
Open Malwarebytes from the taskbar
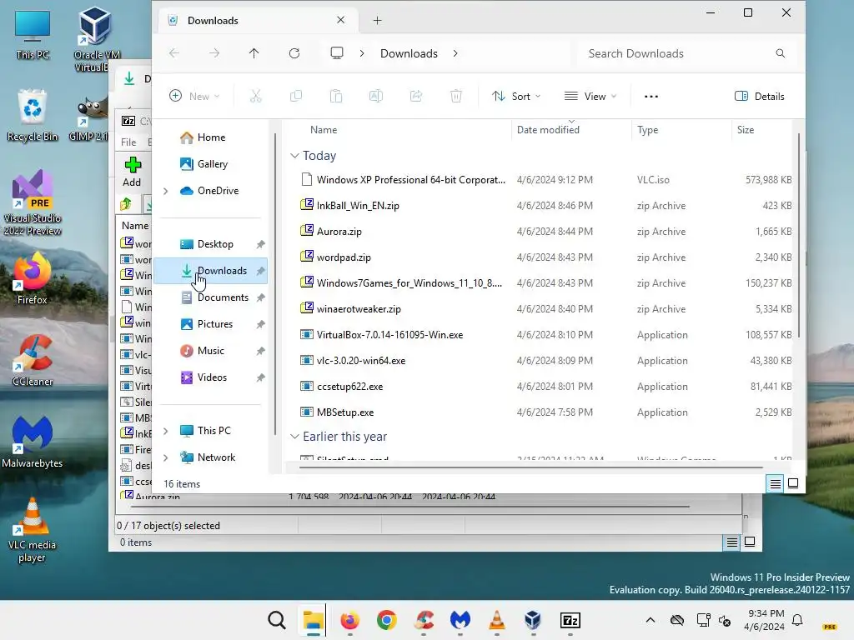click(x=460, y=620)
